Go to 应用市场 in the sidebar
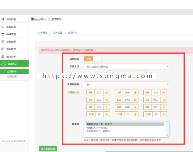Viewport: 193px width, 152px height. pyautogui.click(x=12, y=77)
